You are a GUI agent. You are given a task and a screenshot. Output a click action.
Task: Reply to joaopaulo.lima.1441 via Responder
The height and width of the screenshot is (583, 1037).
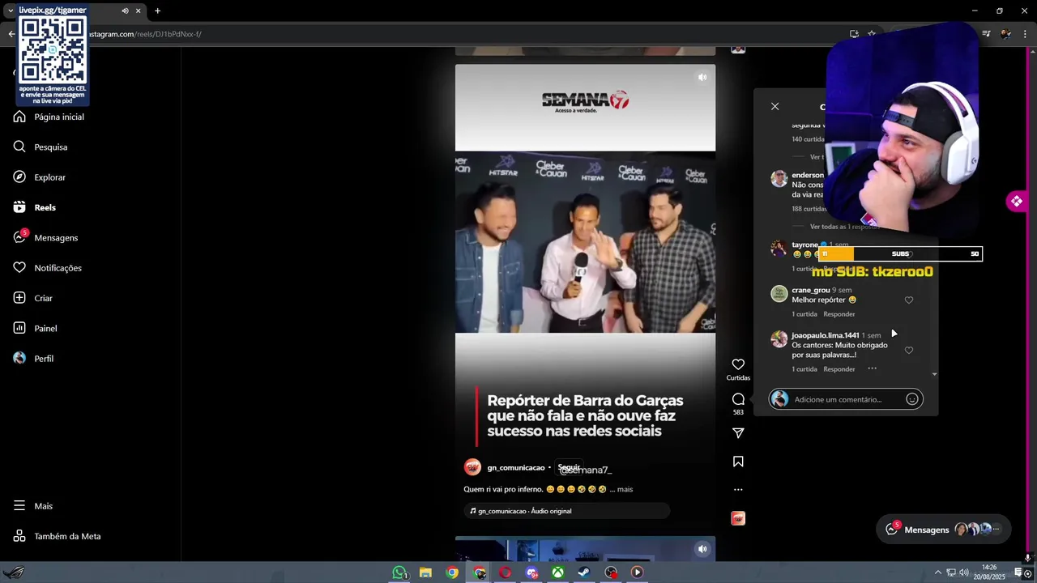click(839, 369)
